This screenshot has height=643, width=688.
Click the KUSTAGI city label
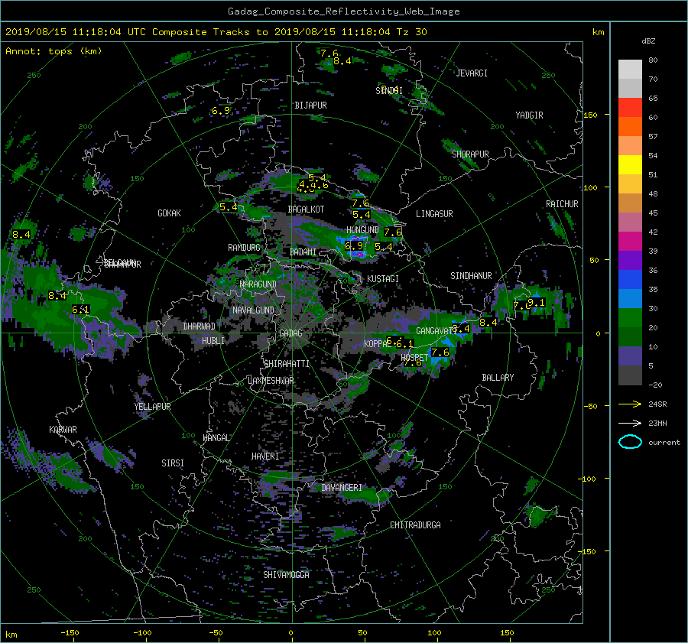pyautogui.click(x=383, y=279)
